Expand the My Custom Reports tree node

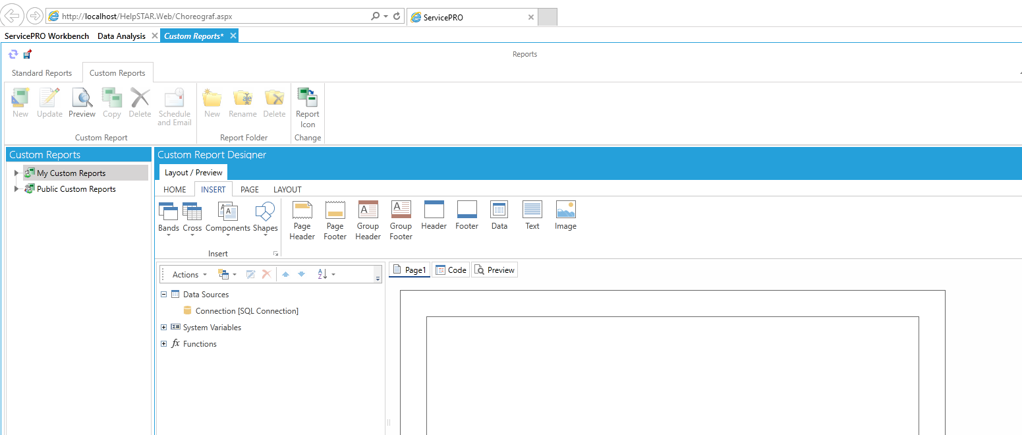pyautogui.click(x=16, y=173)
